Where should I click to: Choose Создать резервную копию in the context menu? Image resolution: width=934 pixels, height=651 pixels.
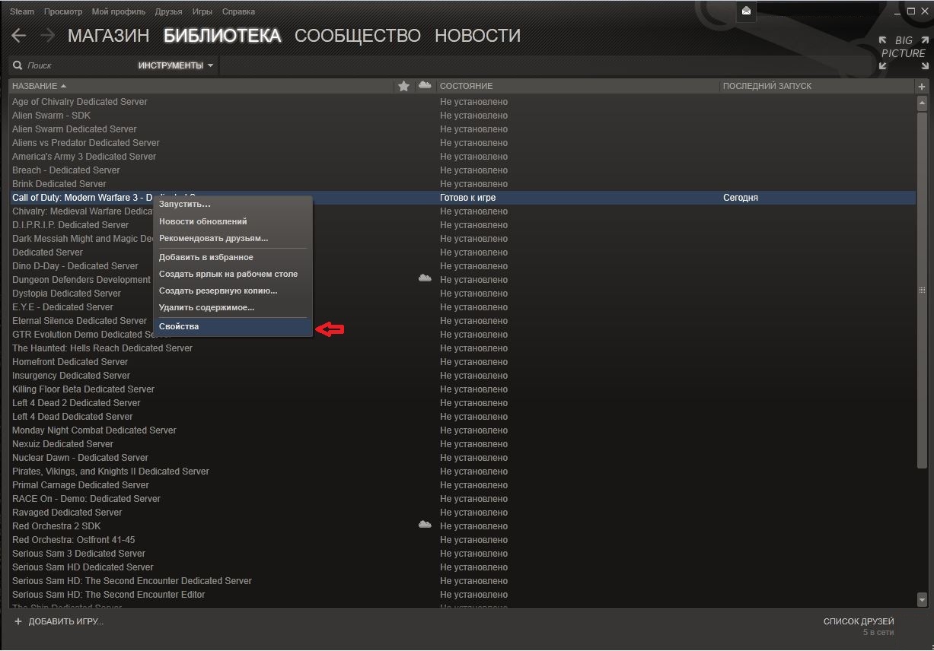click(x=233, y=291)
